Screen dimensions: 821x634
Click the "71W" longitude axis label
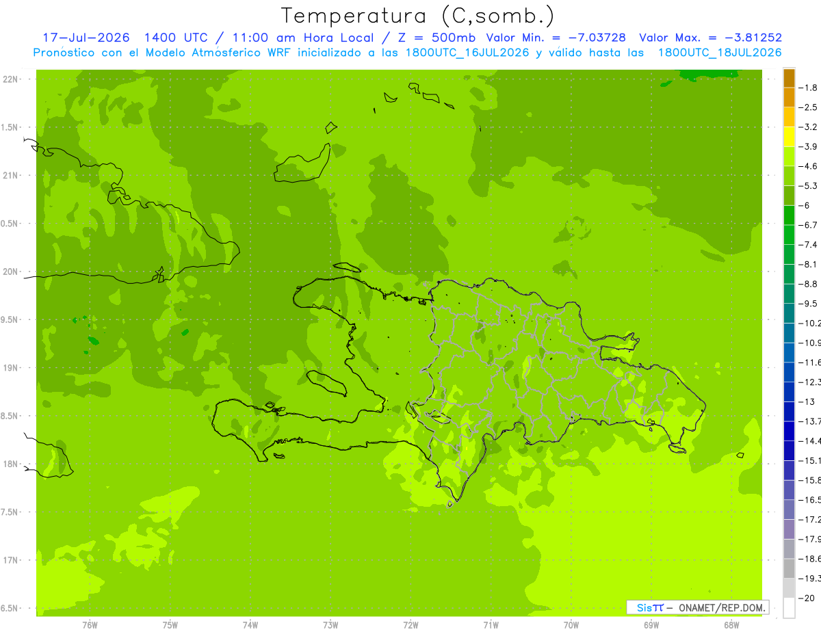click(x=491, y=625)
